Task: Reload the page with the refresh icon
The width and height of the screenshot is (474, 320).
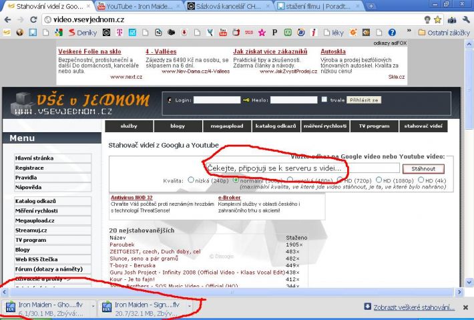Action: pos(33,19)
